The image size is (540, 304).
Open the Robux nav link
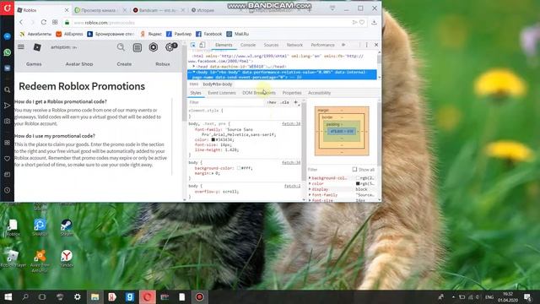click(x=163, y=64)
